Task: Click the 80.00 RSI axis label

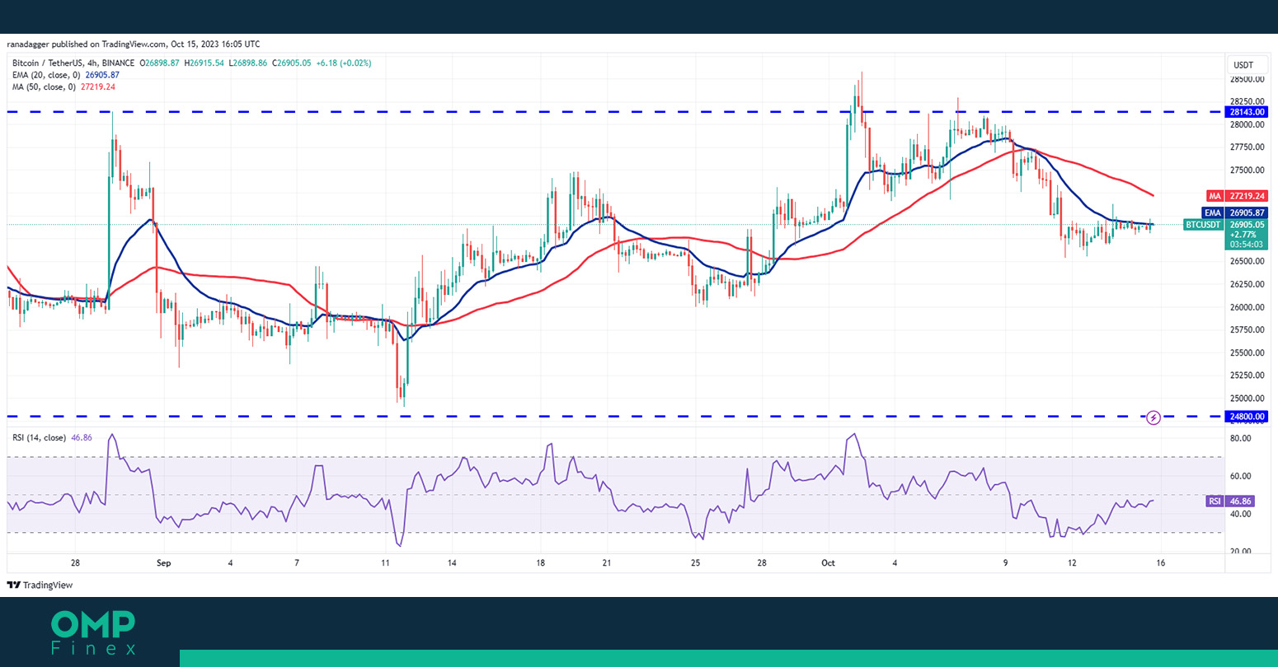Action: [x=1241, y=438]
